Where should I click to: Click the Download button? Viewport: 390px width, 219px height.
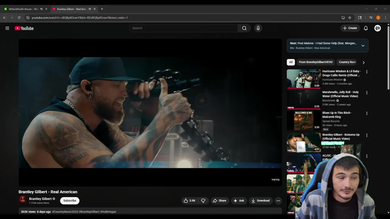point(261,201)
